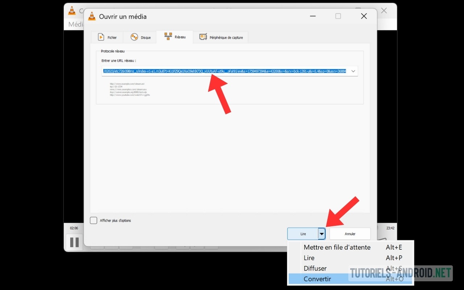464x290 pixels.
Task: Maximize the Ouvrir un média dialog
Action: 338,16
